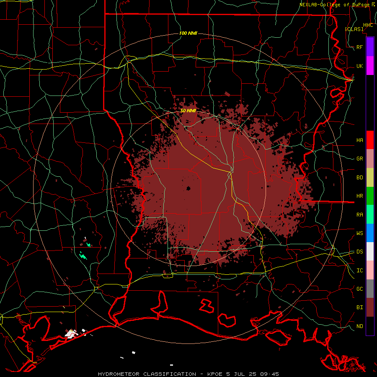
Task: Click the radar site black dot
Action: pyautogui.click(x=188, y=188)
